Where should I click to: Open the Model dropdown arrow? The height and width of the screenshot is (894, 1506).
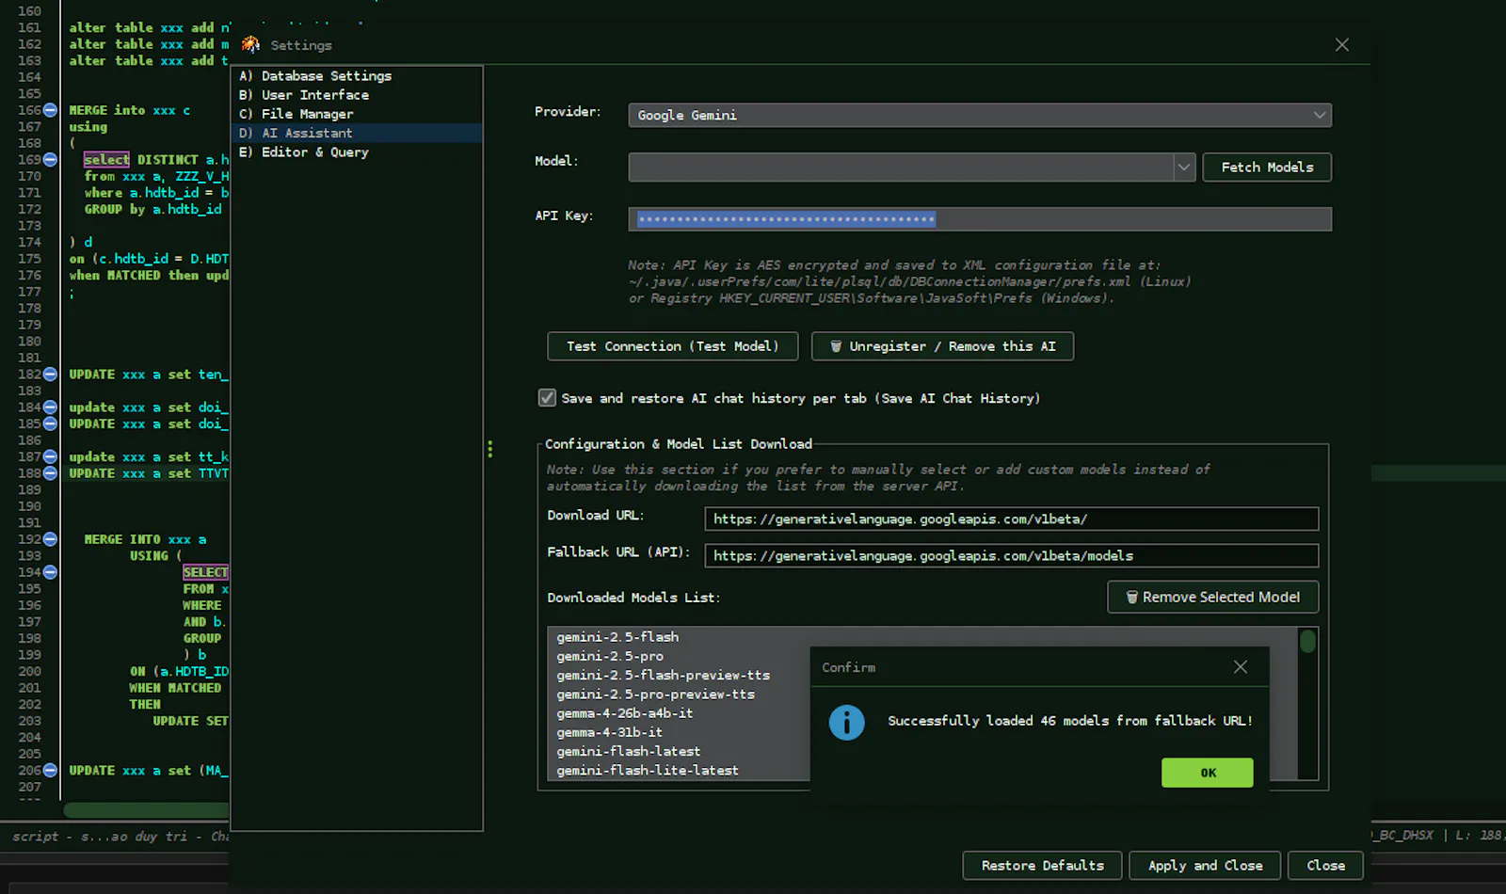(1184, 168)
